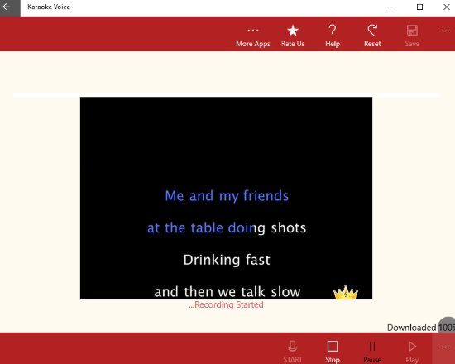This screenshot has width=455, height=364.
Task: Click the Karaoke Voice window title
Action: tap(49, 7)
